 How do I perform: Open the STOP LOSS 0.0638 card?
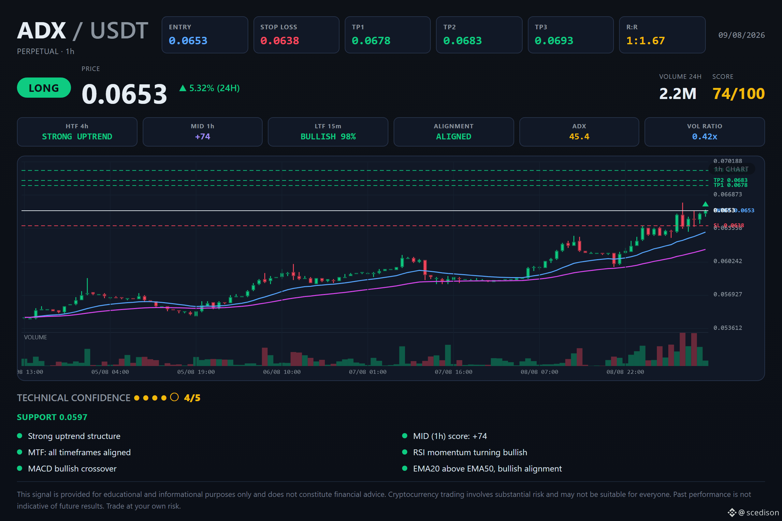pos(296,35)
